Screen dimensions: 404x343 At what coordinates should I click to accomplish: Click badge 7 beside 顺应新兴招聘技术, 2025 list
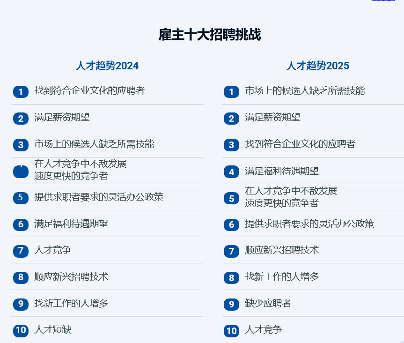pos(231,251)
